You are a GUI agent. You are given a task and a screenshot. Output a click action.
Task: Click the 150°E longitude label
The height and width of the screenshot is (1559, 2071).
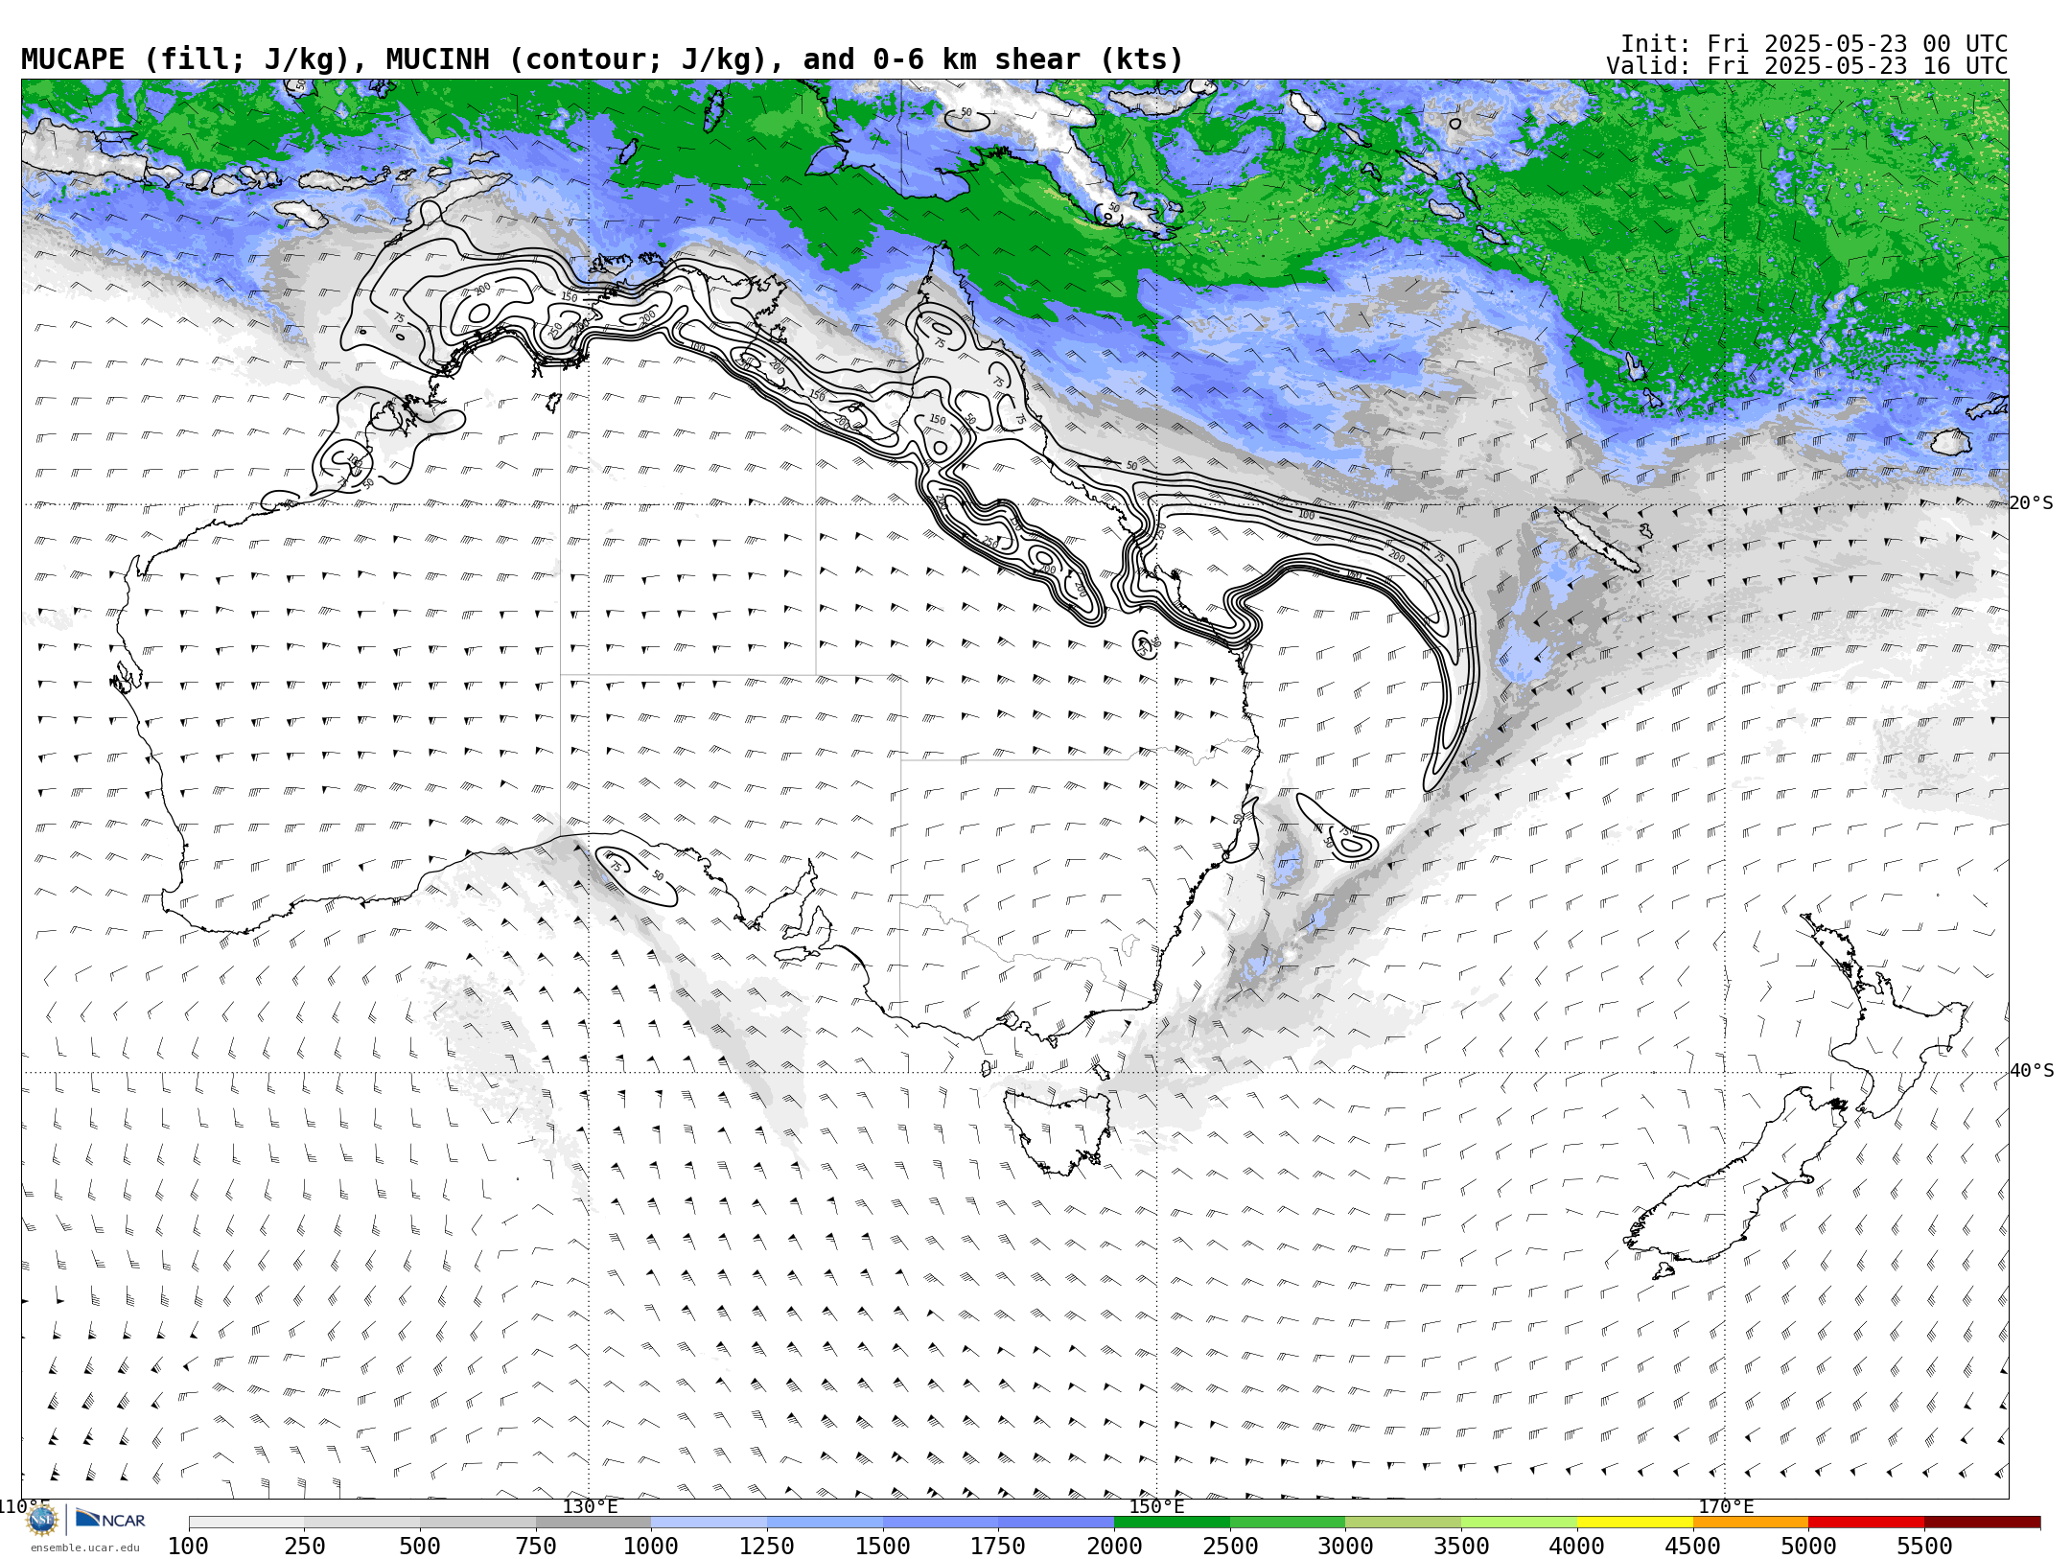(1157, 1506)
